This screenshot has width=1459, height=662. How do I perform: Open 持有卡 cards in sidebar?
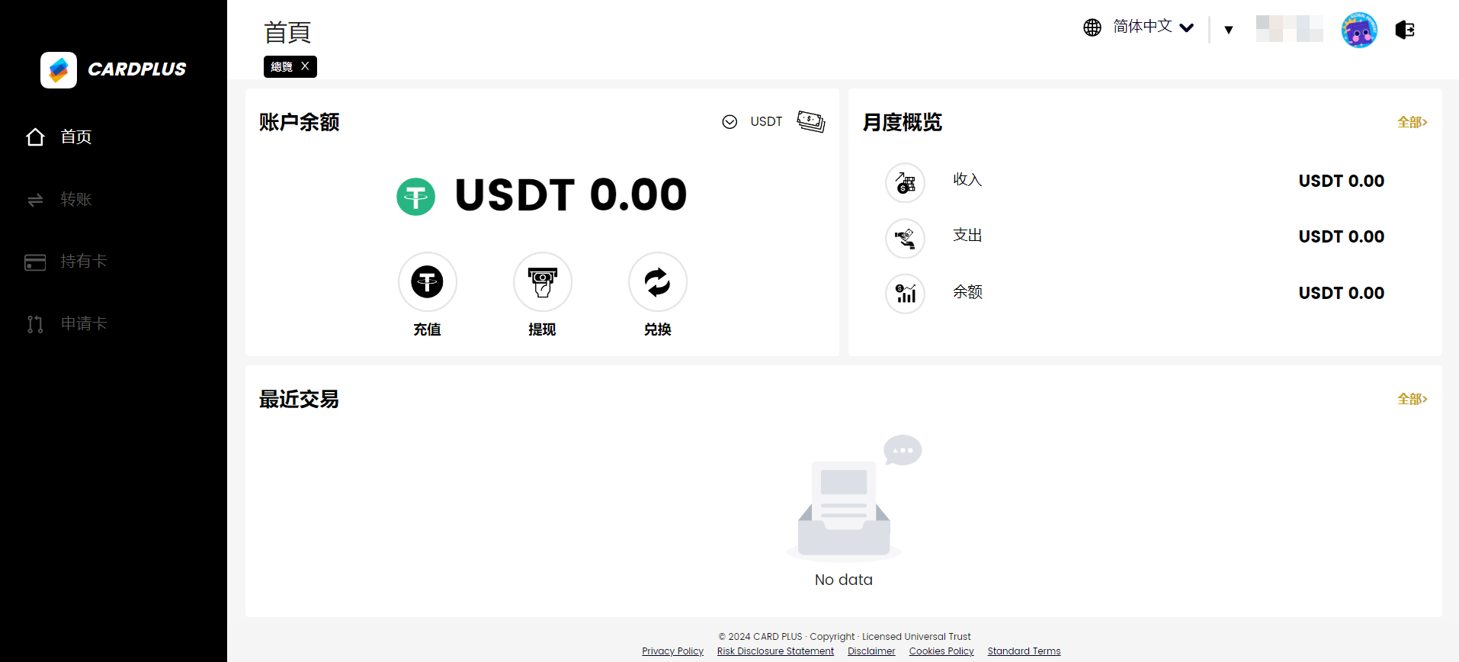point(83,262)
